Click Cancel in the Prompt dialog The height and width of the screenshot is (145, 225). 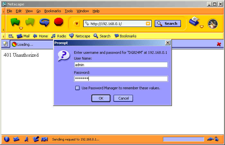pos(123,98)
